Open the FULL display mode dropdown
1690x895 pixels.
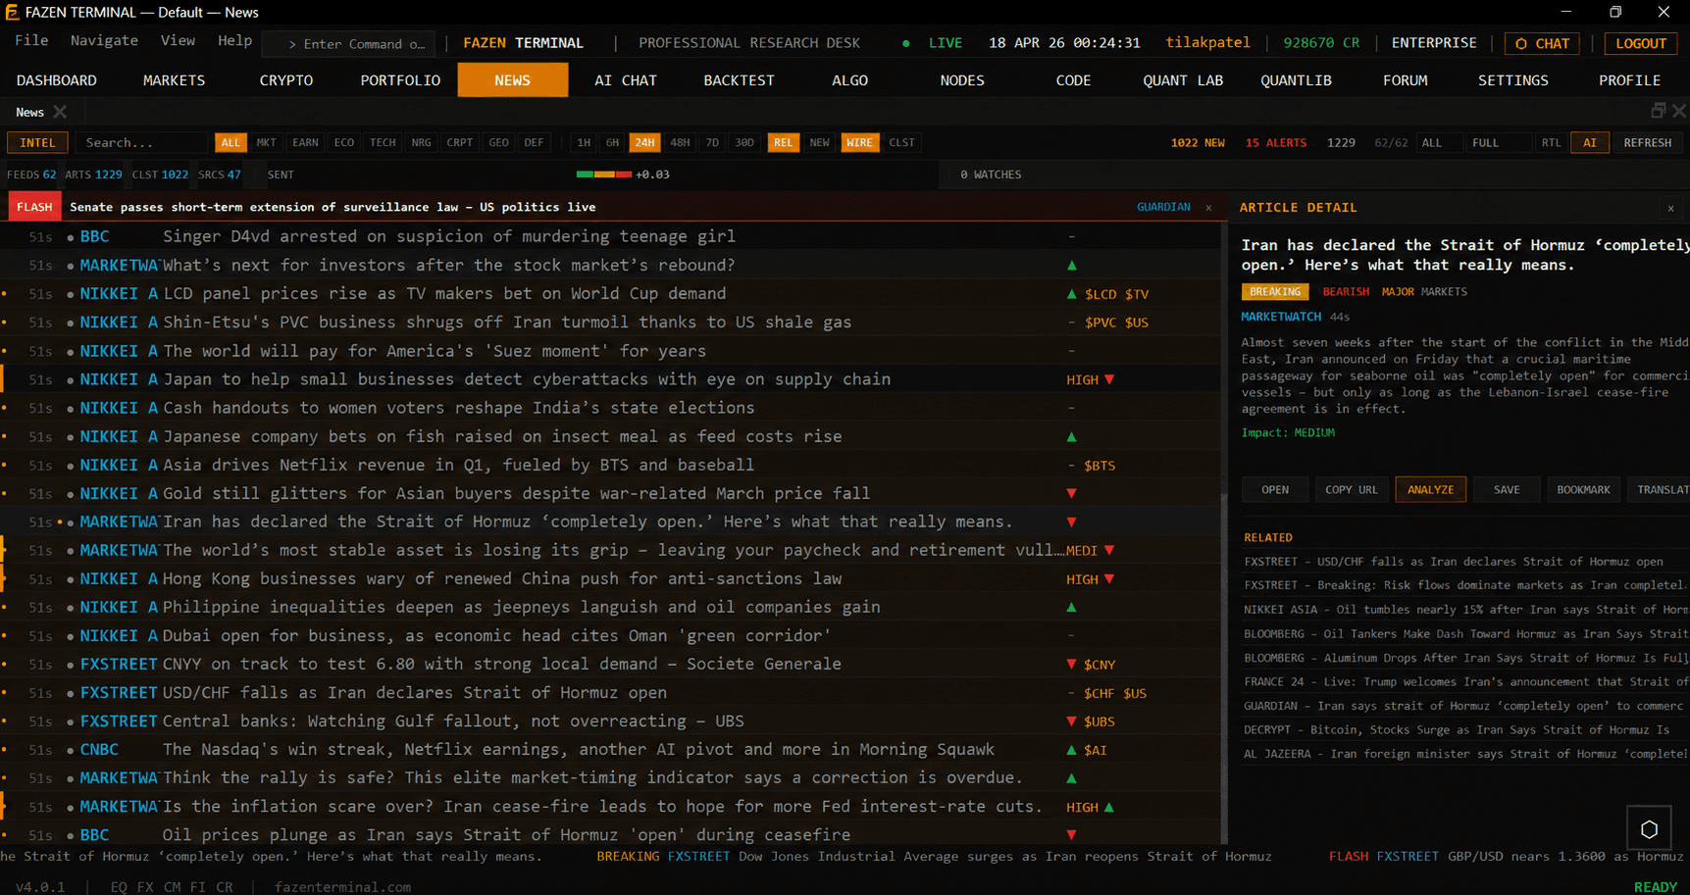click(x=1498, y=143)
